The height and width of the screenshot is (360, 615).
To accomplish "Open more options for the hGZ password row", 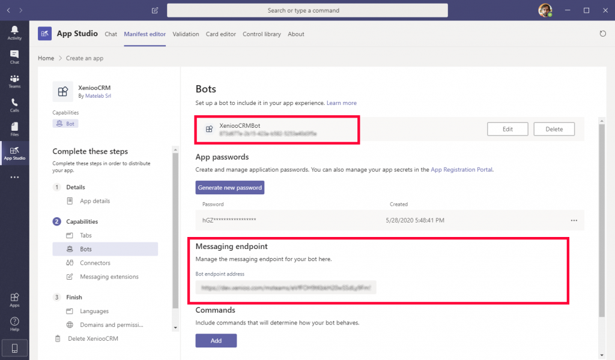I will click(574, 221).
